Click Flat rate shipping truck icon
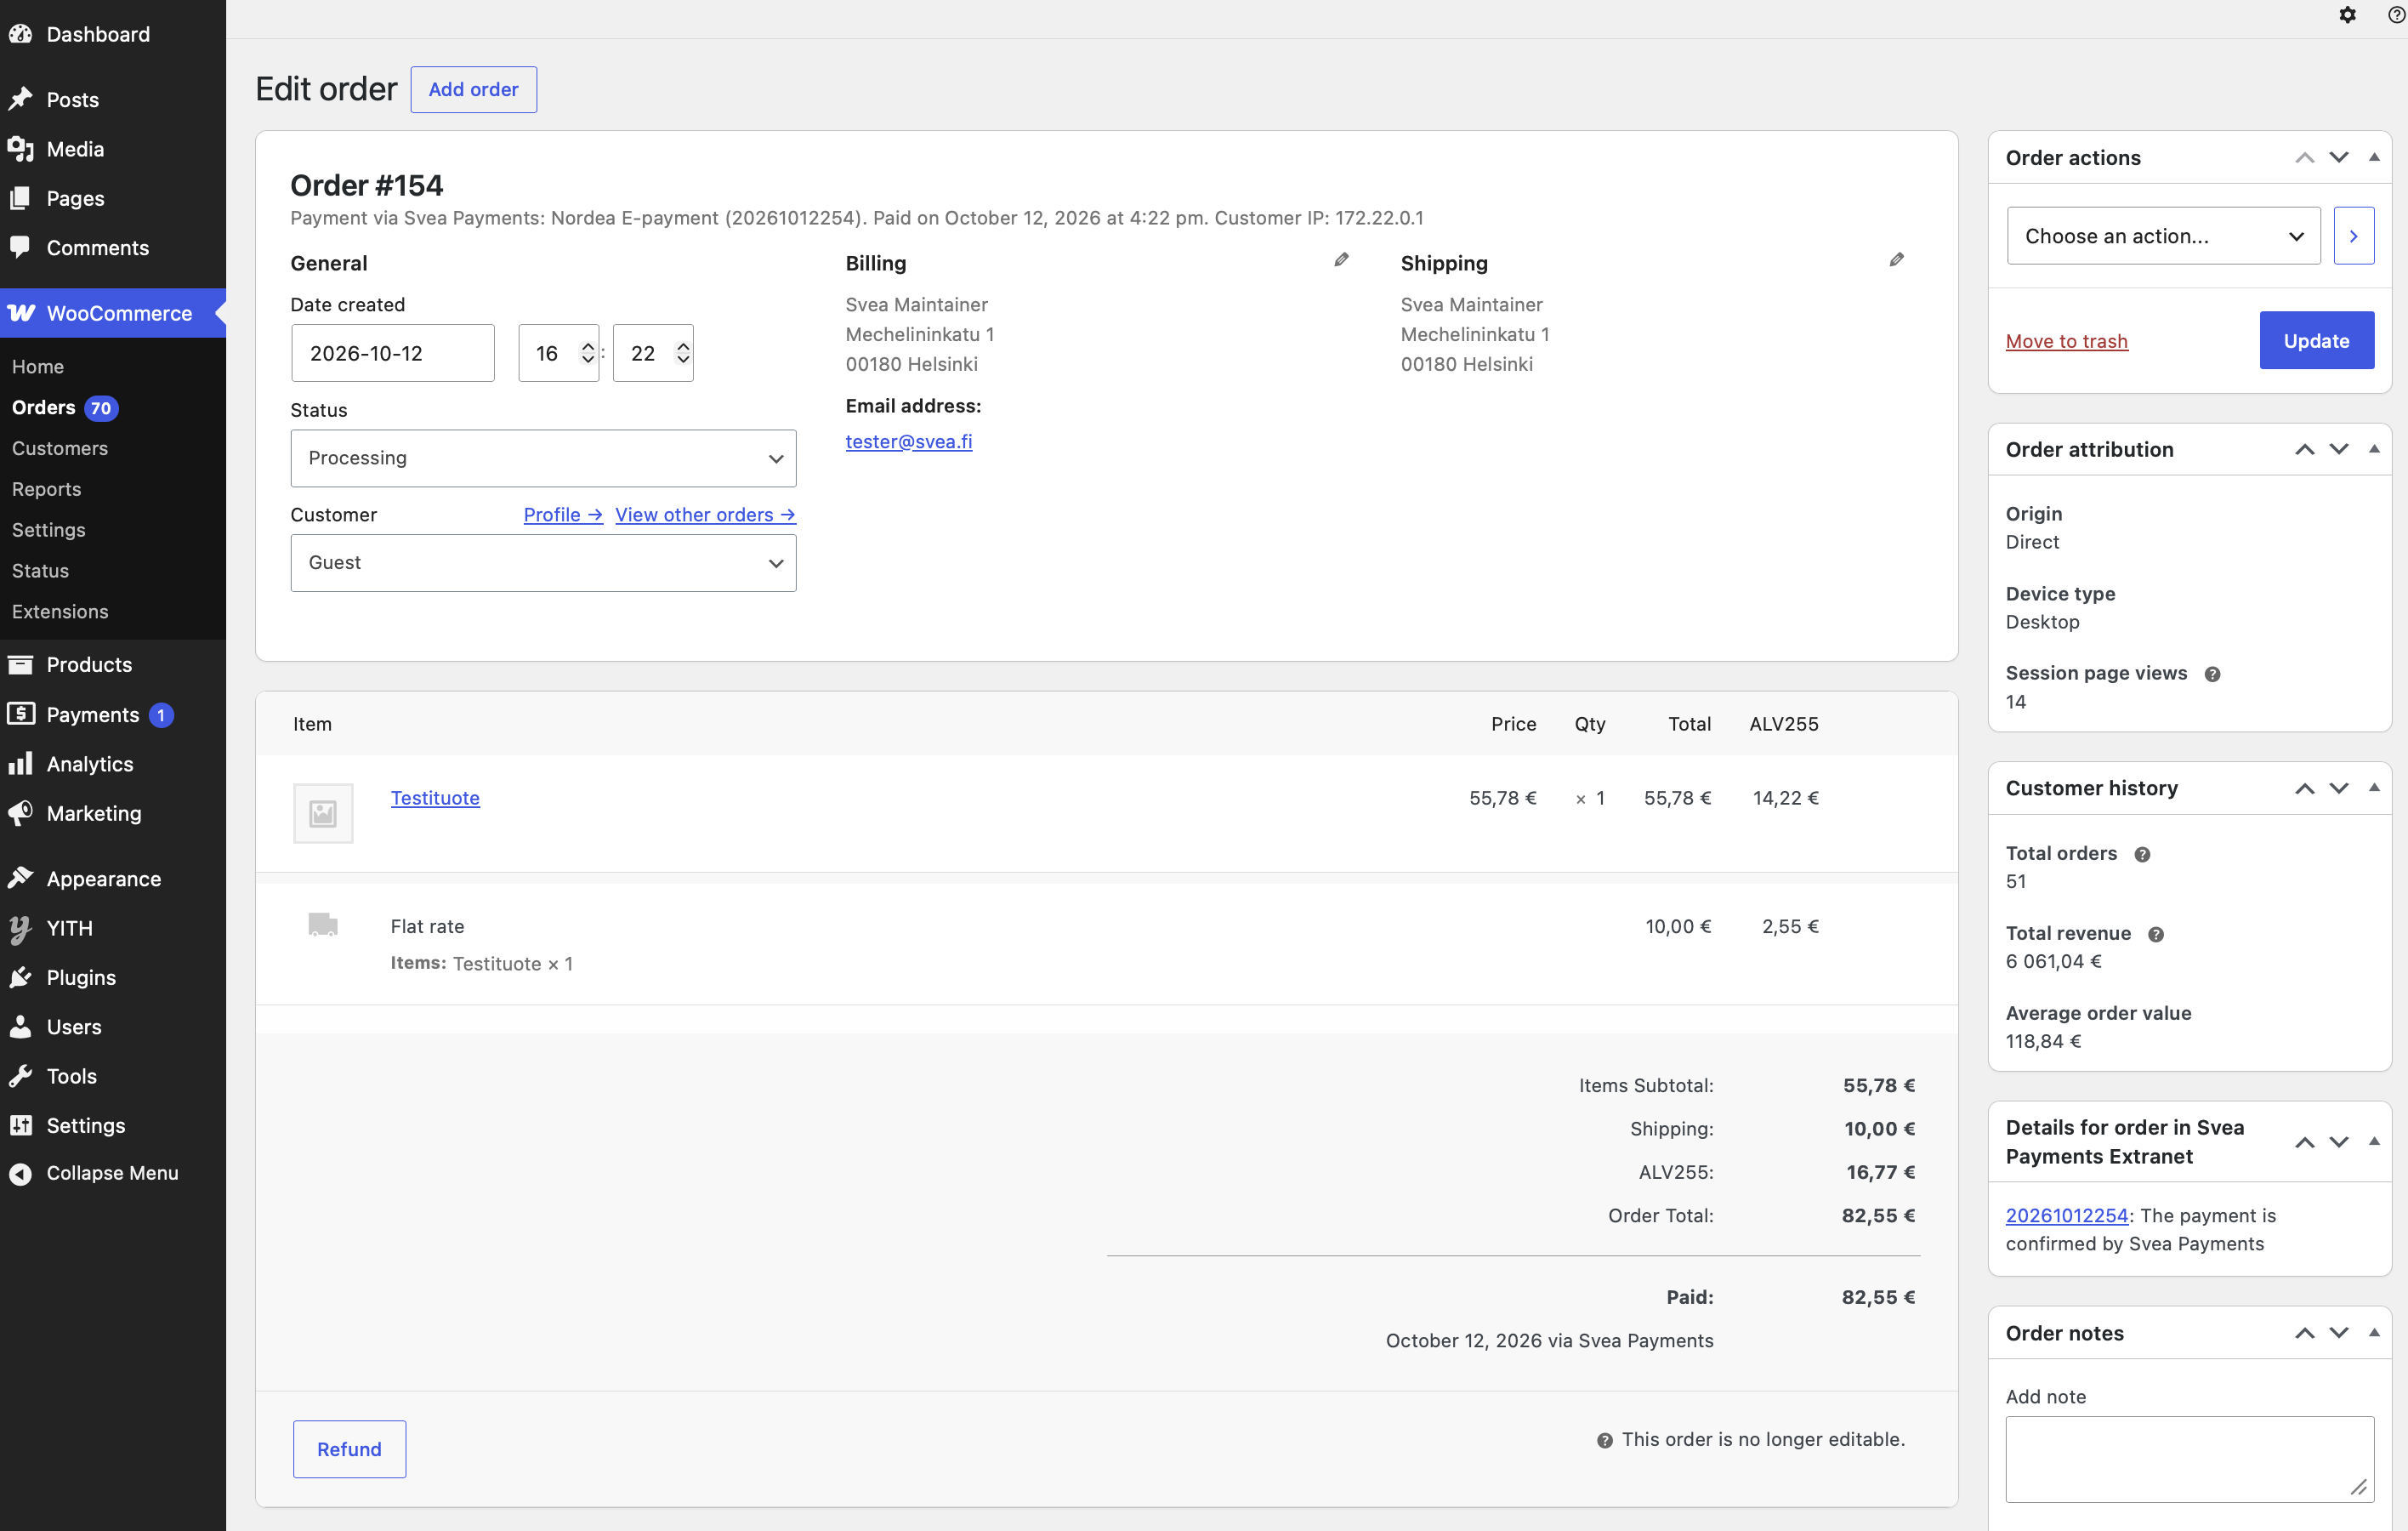This screenshot has height=1531, width=2408. [x=323, y=924]
